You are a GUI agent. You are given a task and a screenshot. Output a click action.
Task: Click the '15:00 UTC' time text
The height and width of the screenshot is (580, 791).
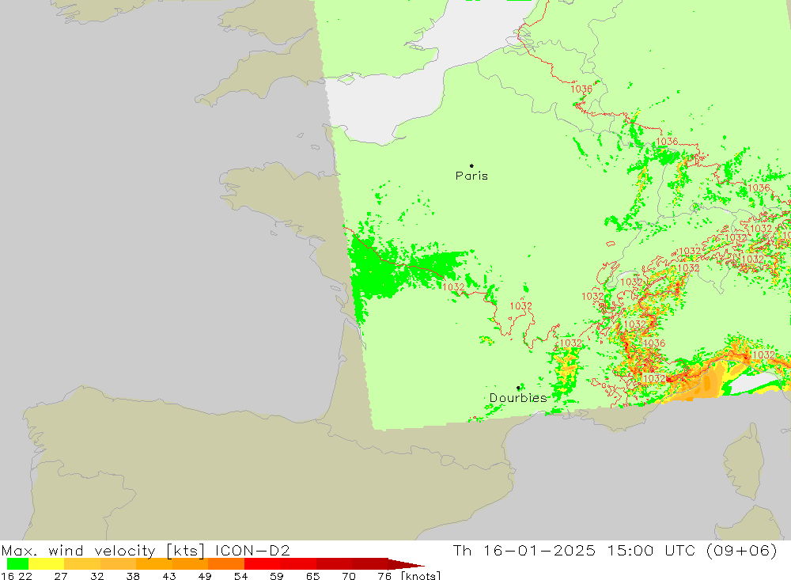pos(651,550)
